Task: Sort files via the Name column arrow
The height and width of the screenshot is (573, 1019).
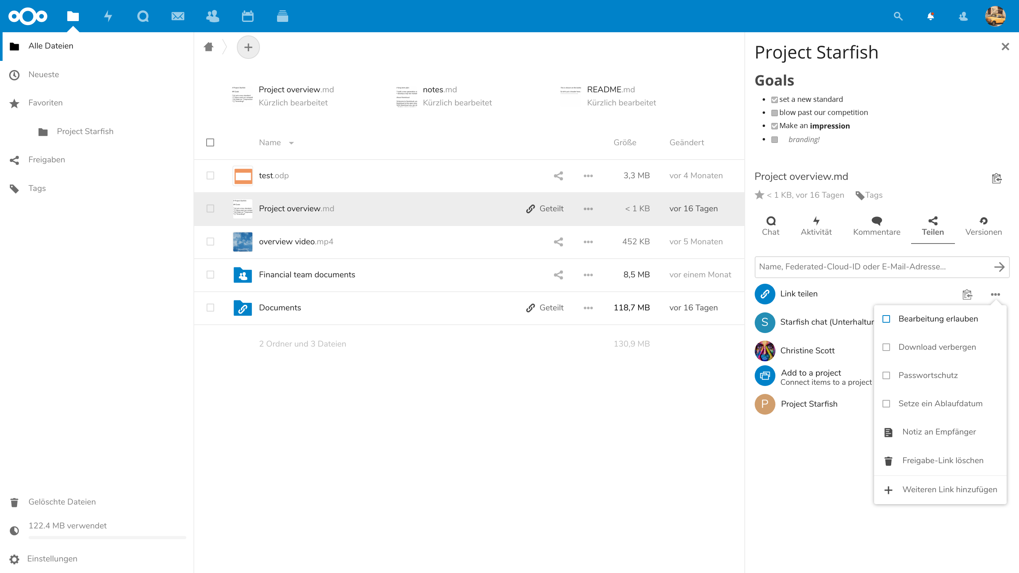Action: point(291,143)
